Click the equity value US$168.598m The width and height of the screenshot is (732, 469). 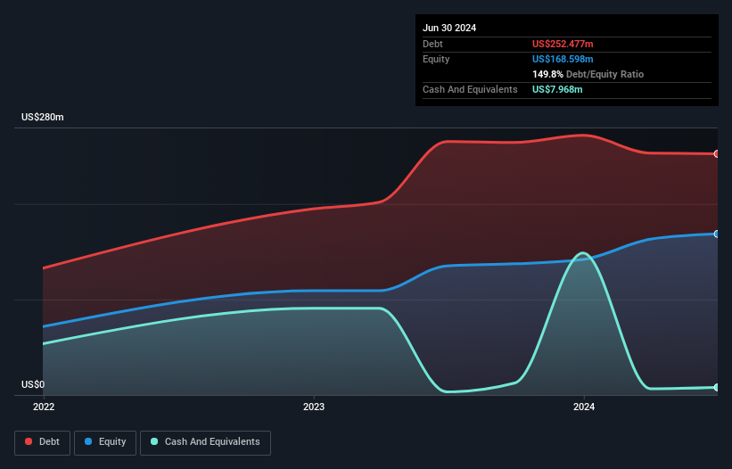click(x=563, y=59)
